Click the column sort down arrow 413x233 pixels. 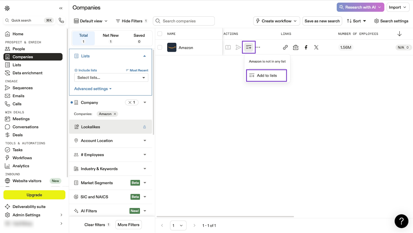tap(399, 34)
